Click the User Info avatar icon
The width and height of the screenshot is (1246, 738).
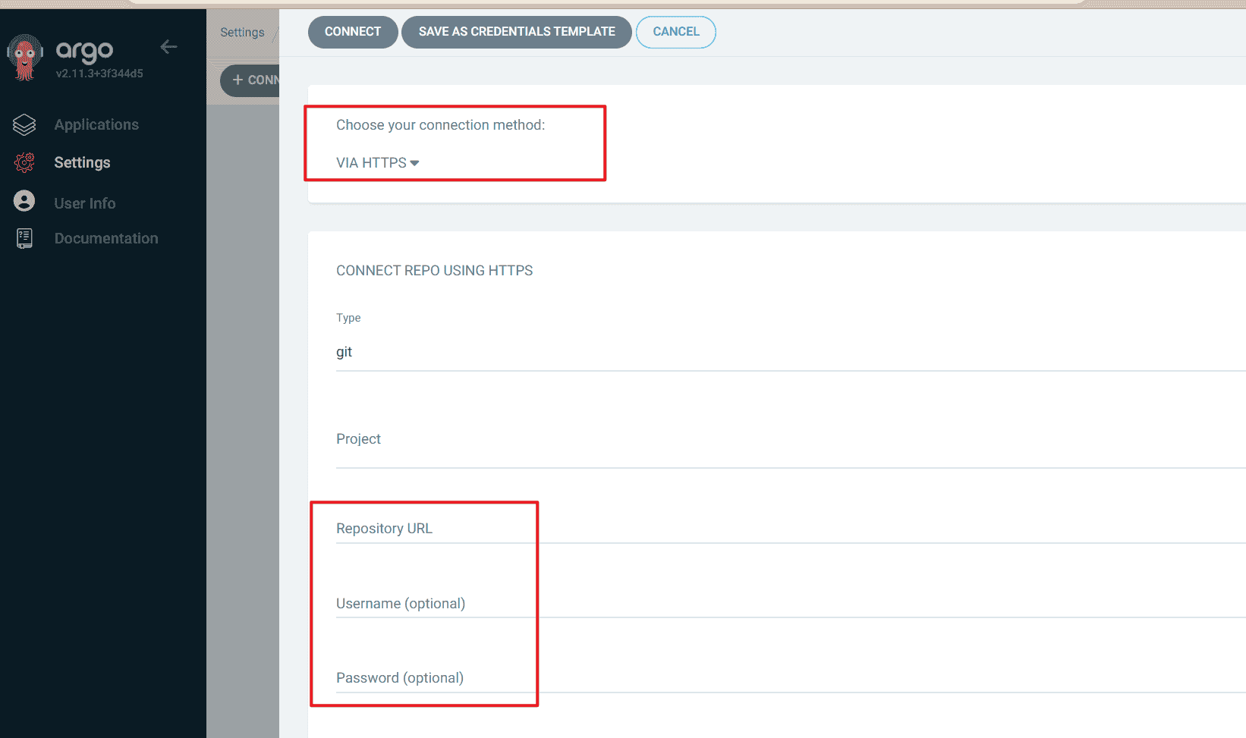pyautogui.click(x=24, y=201)
